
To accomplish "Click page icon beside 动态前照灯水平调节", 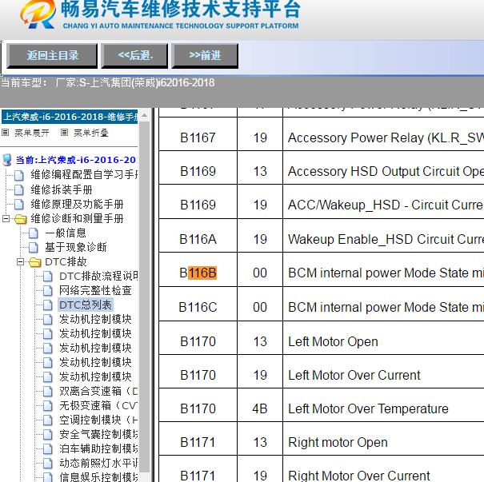I will pyautogui.click(x=48, y=464).
